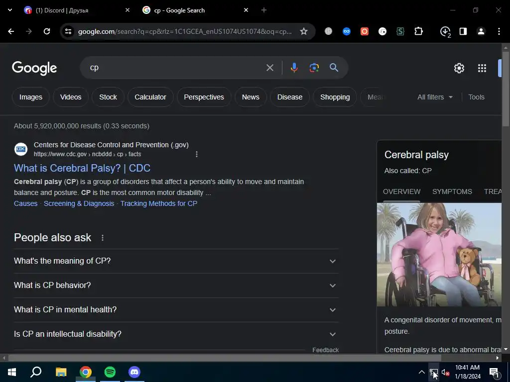Start voice search with the microphone
The height and width of the screenshot is (382, 510).
(x=294, y=68)
